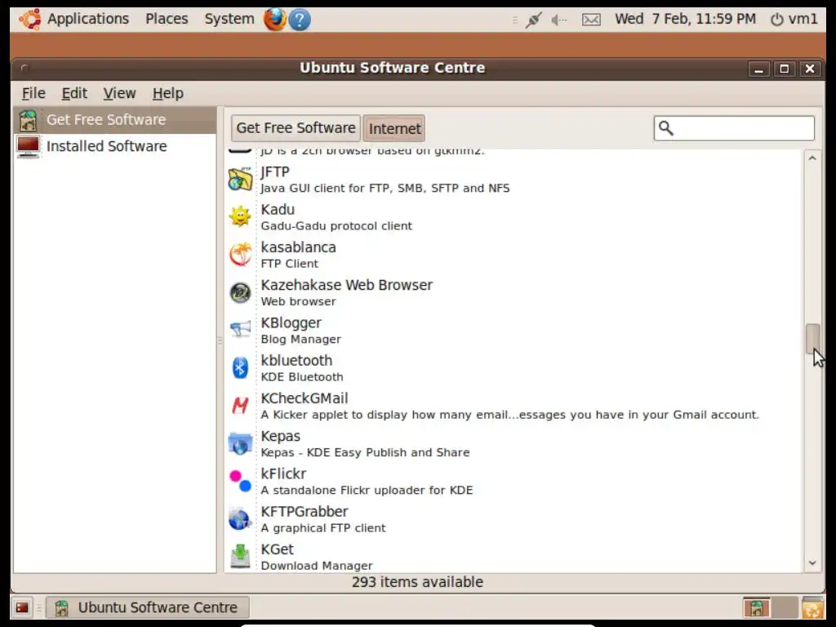The width and height of the screenshot is (836, 627).
Task: Click the Ubuntu Software Centre taskbar button
Action: (148, 607)
